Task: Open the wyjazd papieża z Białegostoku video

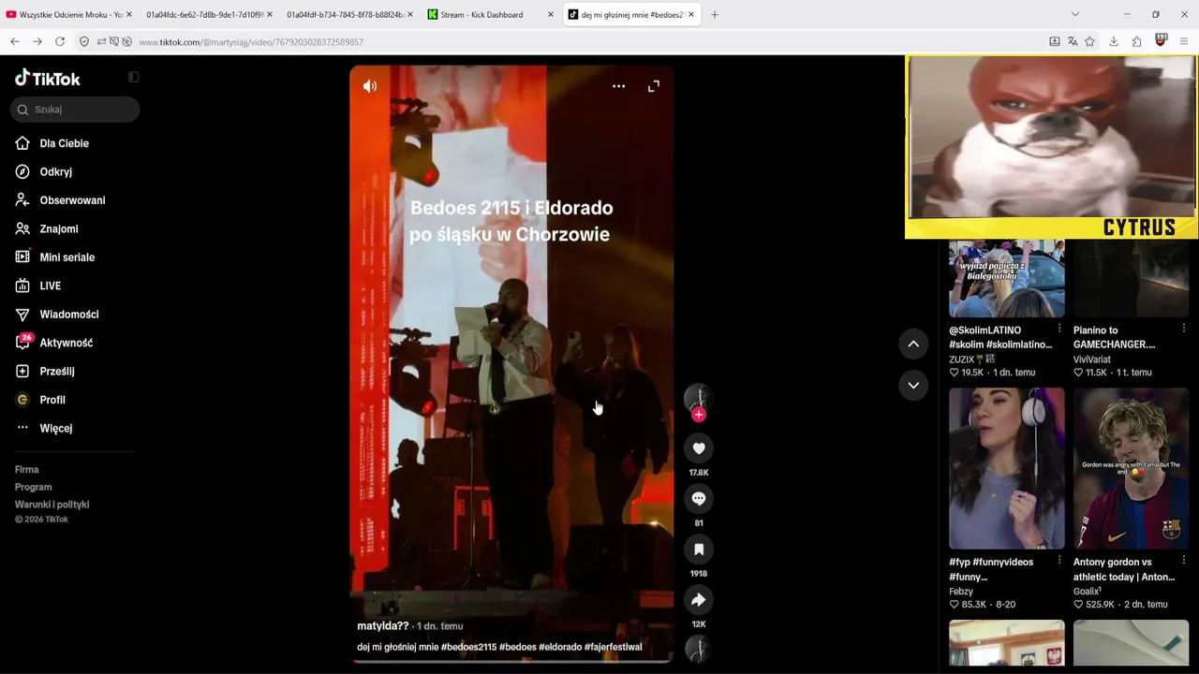Action: [x=1006, y=278]
